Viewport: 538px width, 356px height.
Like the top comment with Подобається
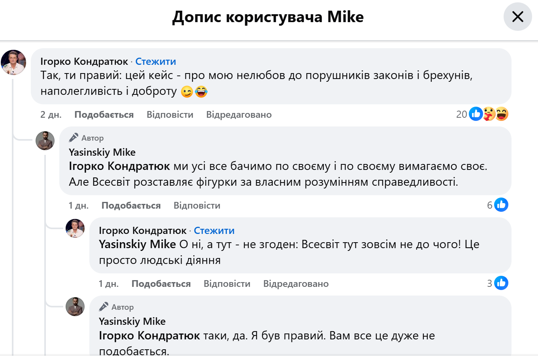(x=104, y=115)
